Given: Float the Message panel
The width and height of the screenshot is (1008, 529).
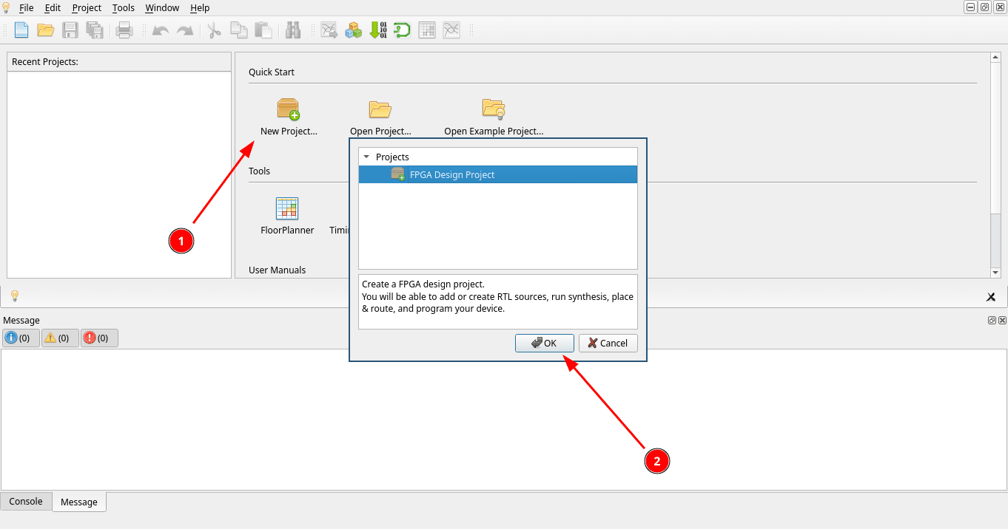Looking at the screenshot, I should pos(992,321).
